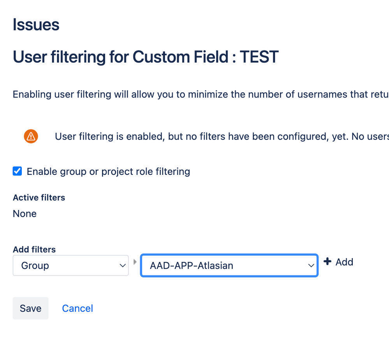Viewport: 389px width, 361px height.
Task: Click the Cancel link
Action: point(77,308)
